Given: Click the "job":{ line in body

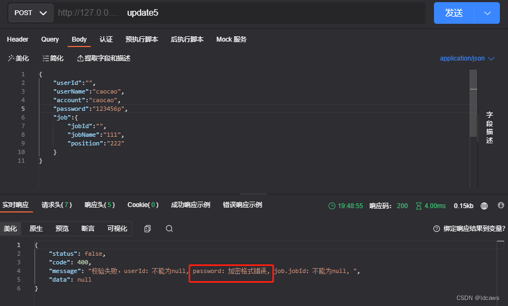Looking at the screenshot, I should [65, 118].
